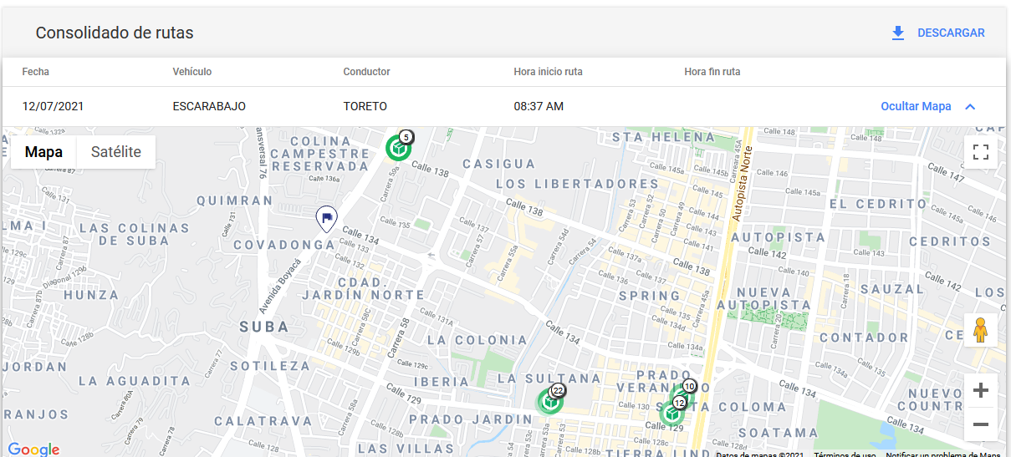
Task: Open delivery marker numbered 5
Action: [399, 148]
